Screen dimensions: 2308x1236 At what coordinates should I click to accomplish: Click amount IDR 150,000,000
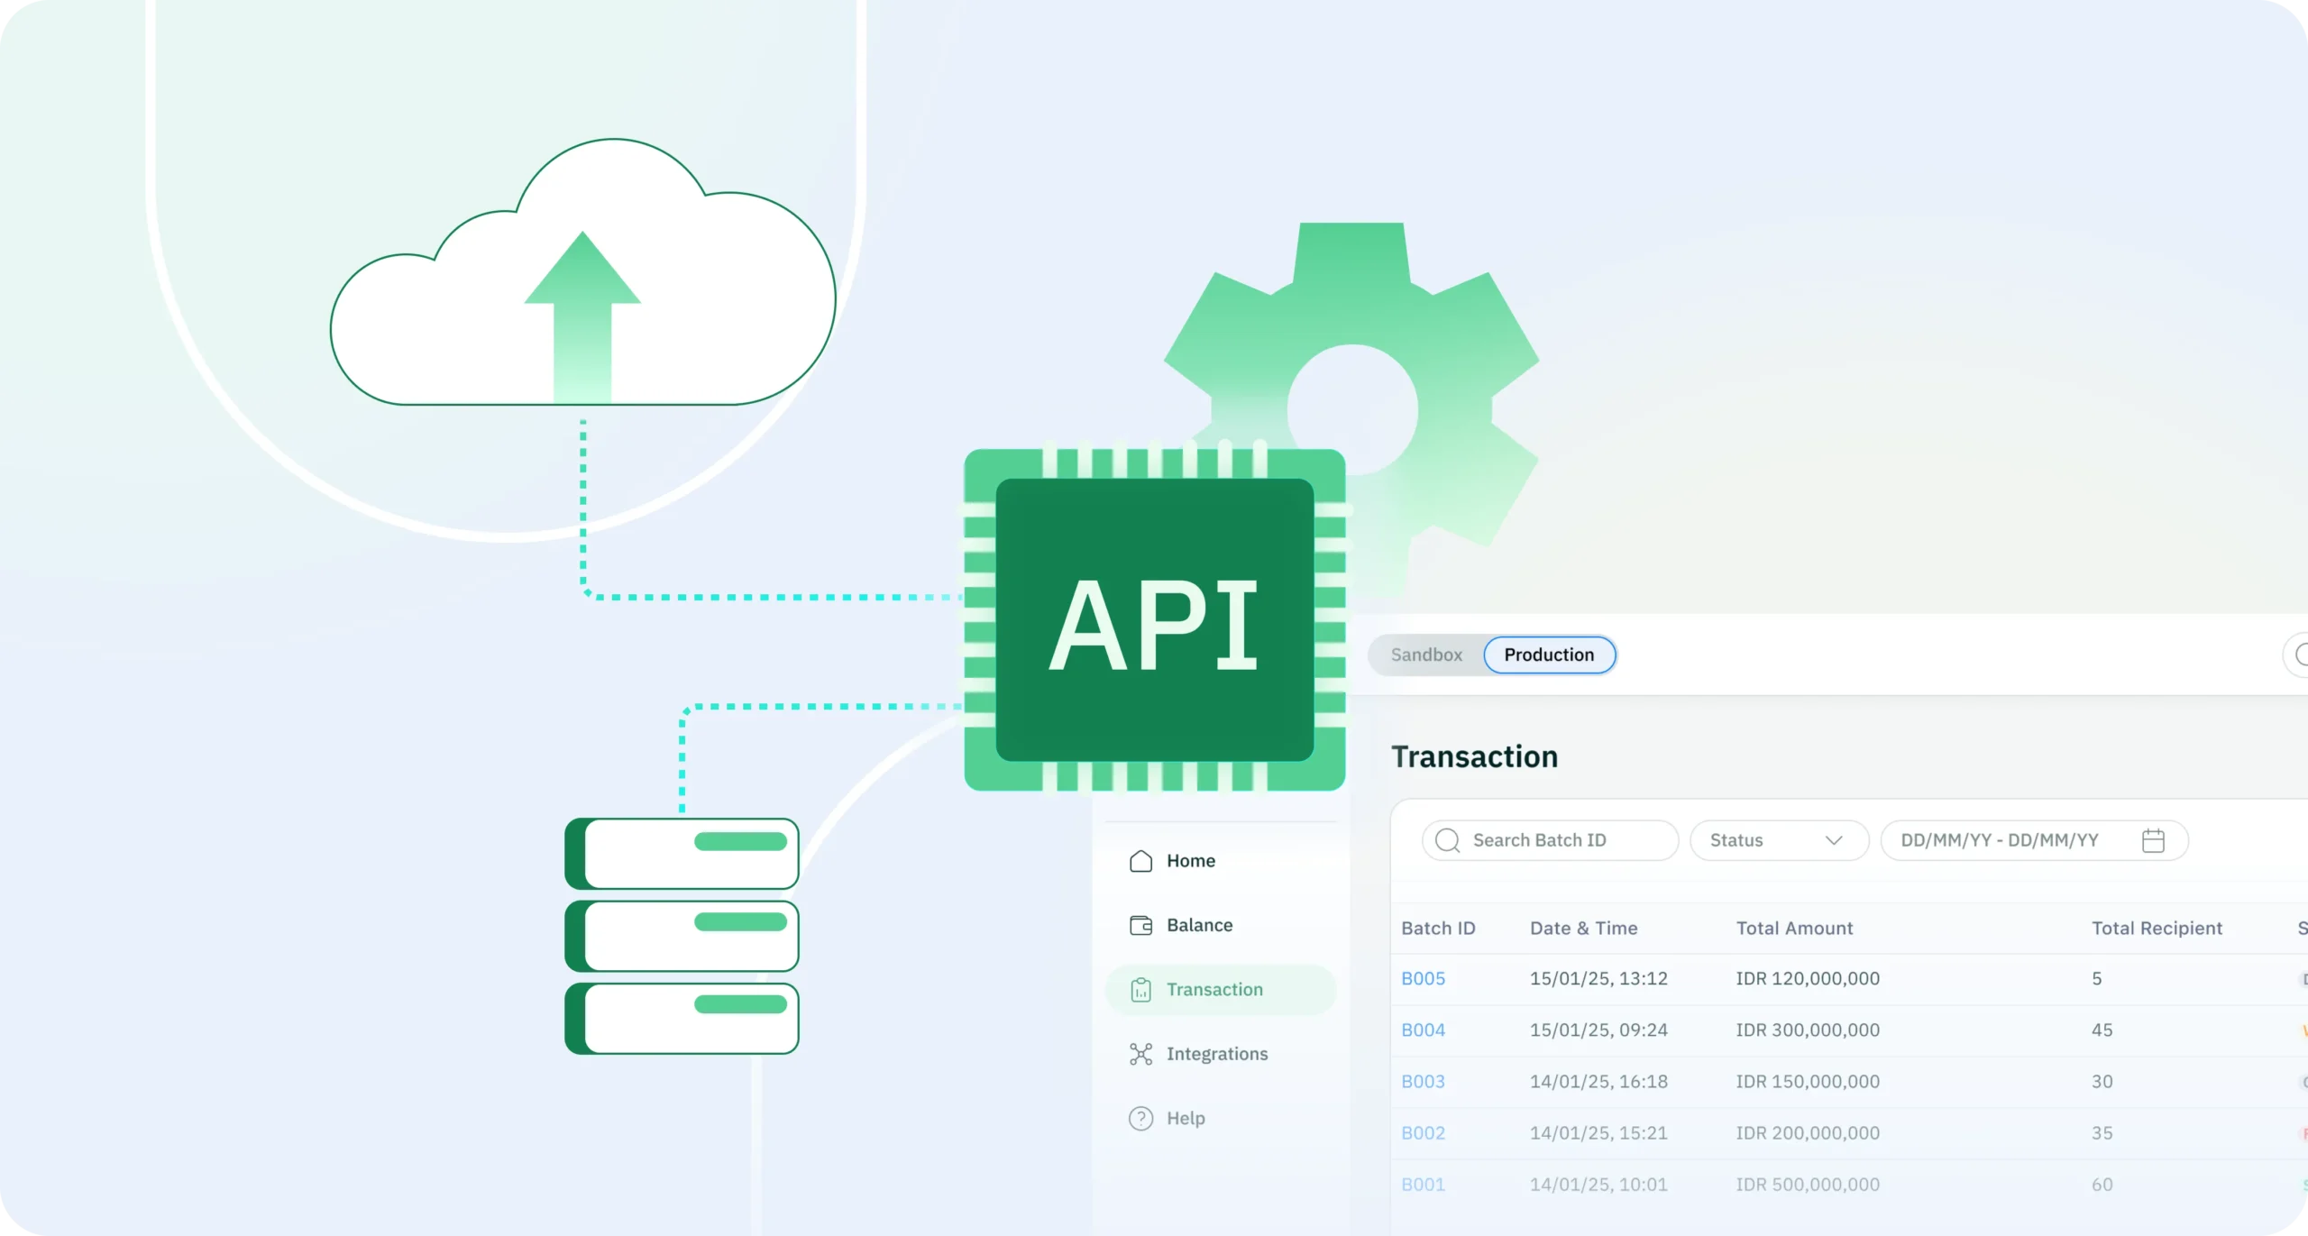click(x=1808, y=1081)
